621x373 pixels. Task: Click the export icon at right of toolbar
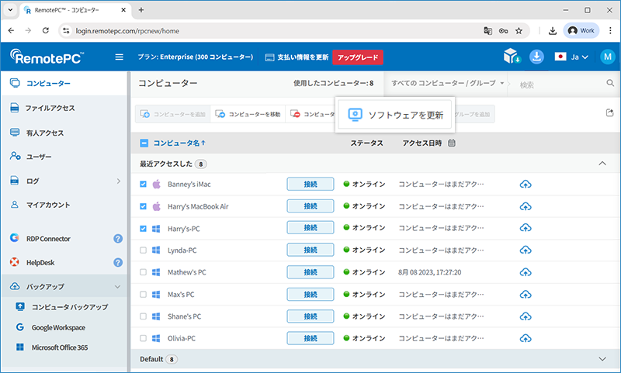pyautogui.click(x=609, y=112)
